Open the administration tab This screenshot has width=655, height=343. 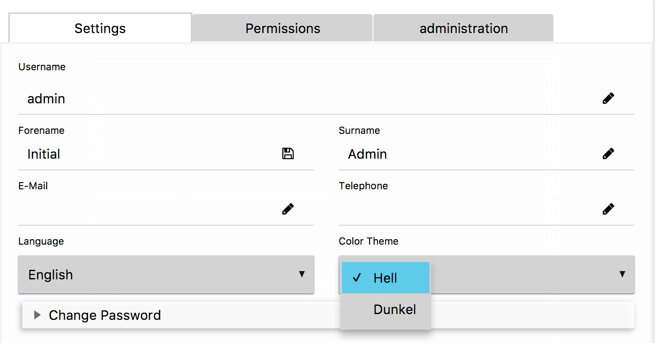(463, 28)
